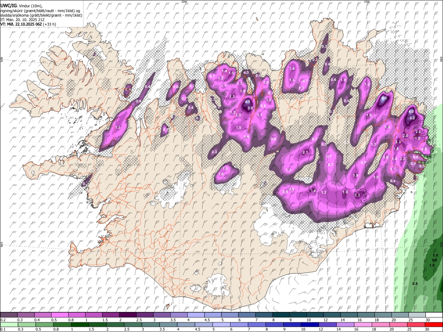Click the '2.6' snowfall value near the east coast

coord(418,132)
